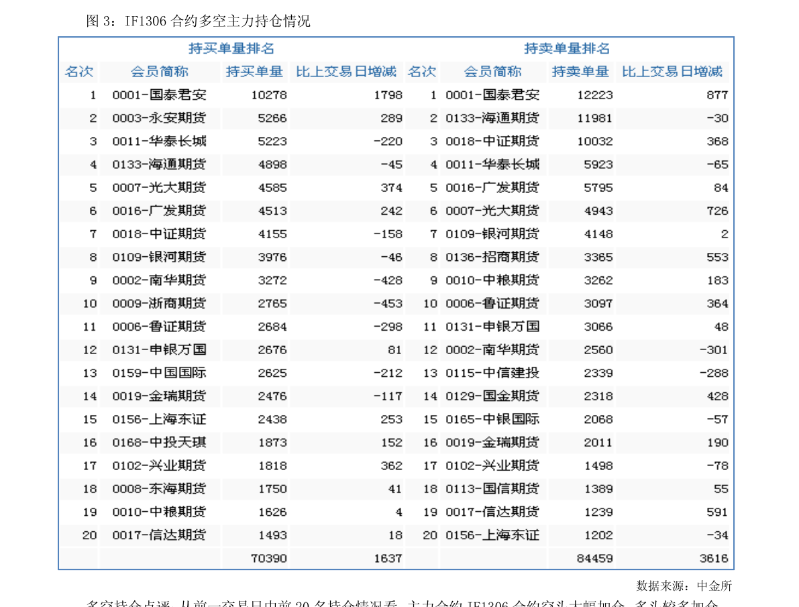Select sell volume 1202
Screen dimensions: 799x607
598,535
